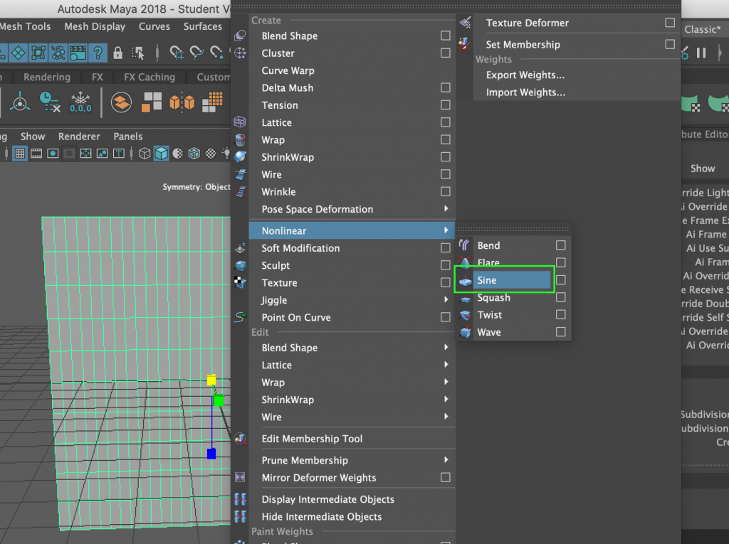The image size is (729, 544).
Task: Toggle the grid display icon in panel toolbar
Action: click(20, 153)
